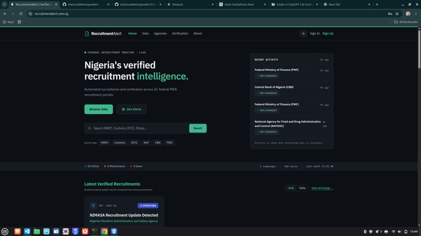The height and width of the screenshot is (236, 421).
Task: Expand the tab search dropdown arrow
Action: tap(4, 4)
